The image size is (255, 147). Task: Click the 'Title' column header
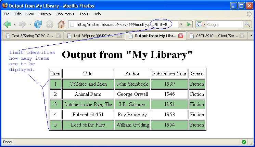point(88,74)
